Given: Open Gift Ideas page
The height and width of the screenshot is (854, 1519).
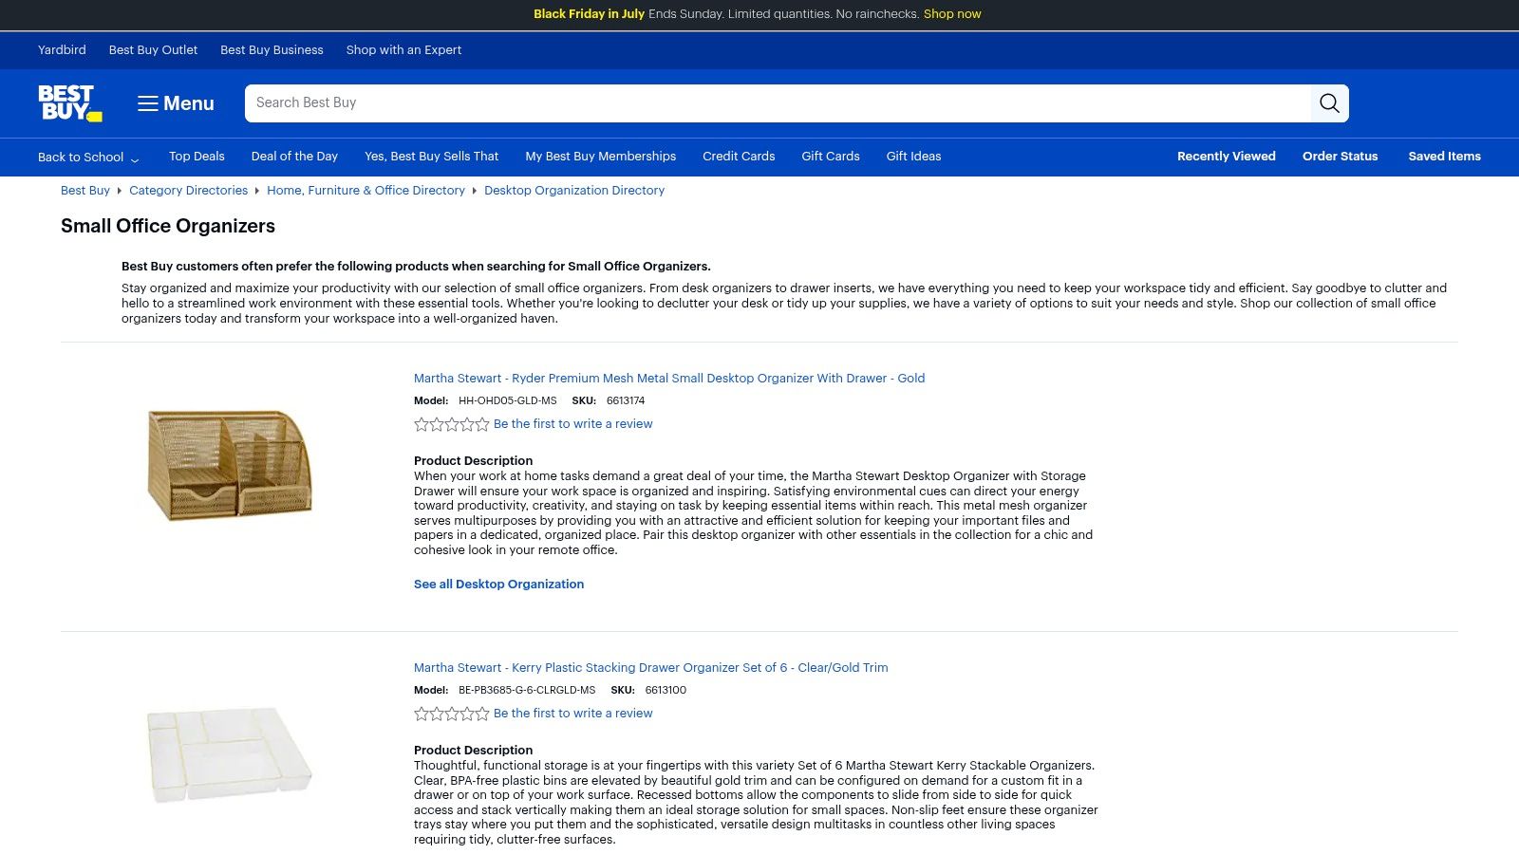Looking at the screenshot, I should [913, 157].
